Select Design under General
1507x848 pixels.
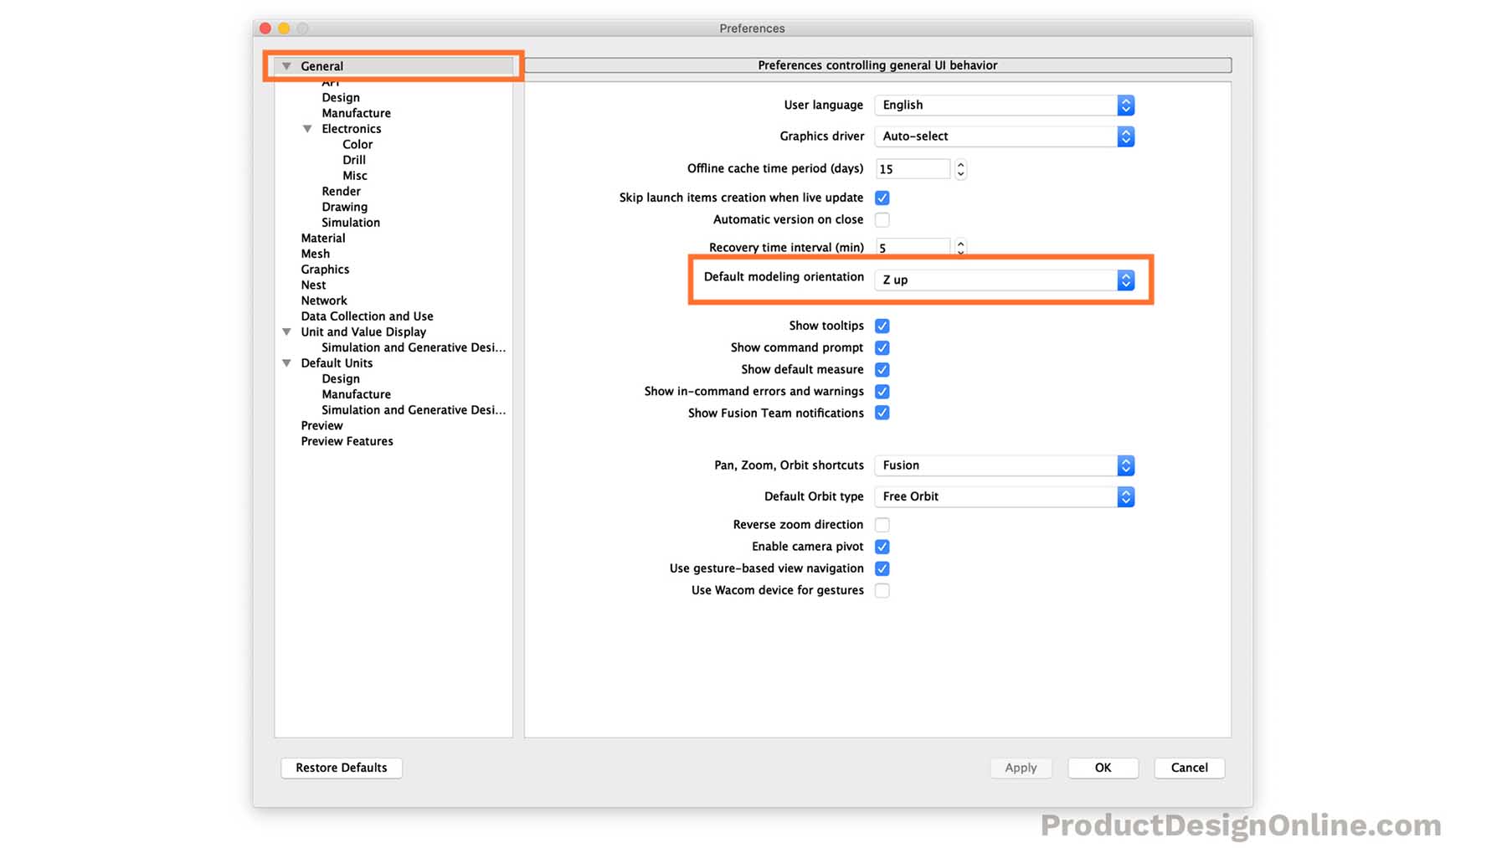click(341, 98)
